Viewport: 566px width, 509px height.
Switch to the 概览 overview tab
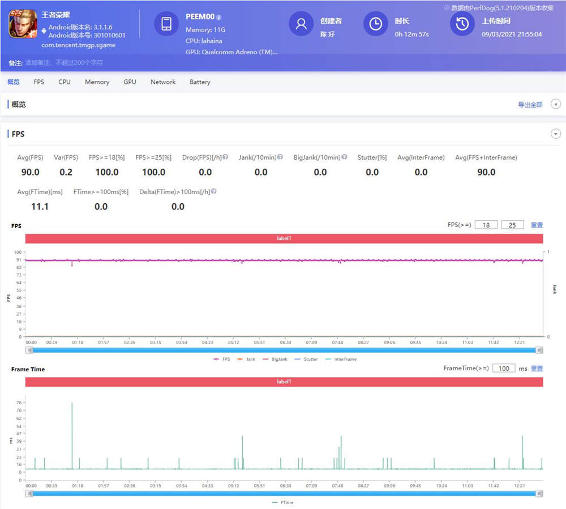click(14, 82)
